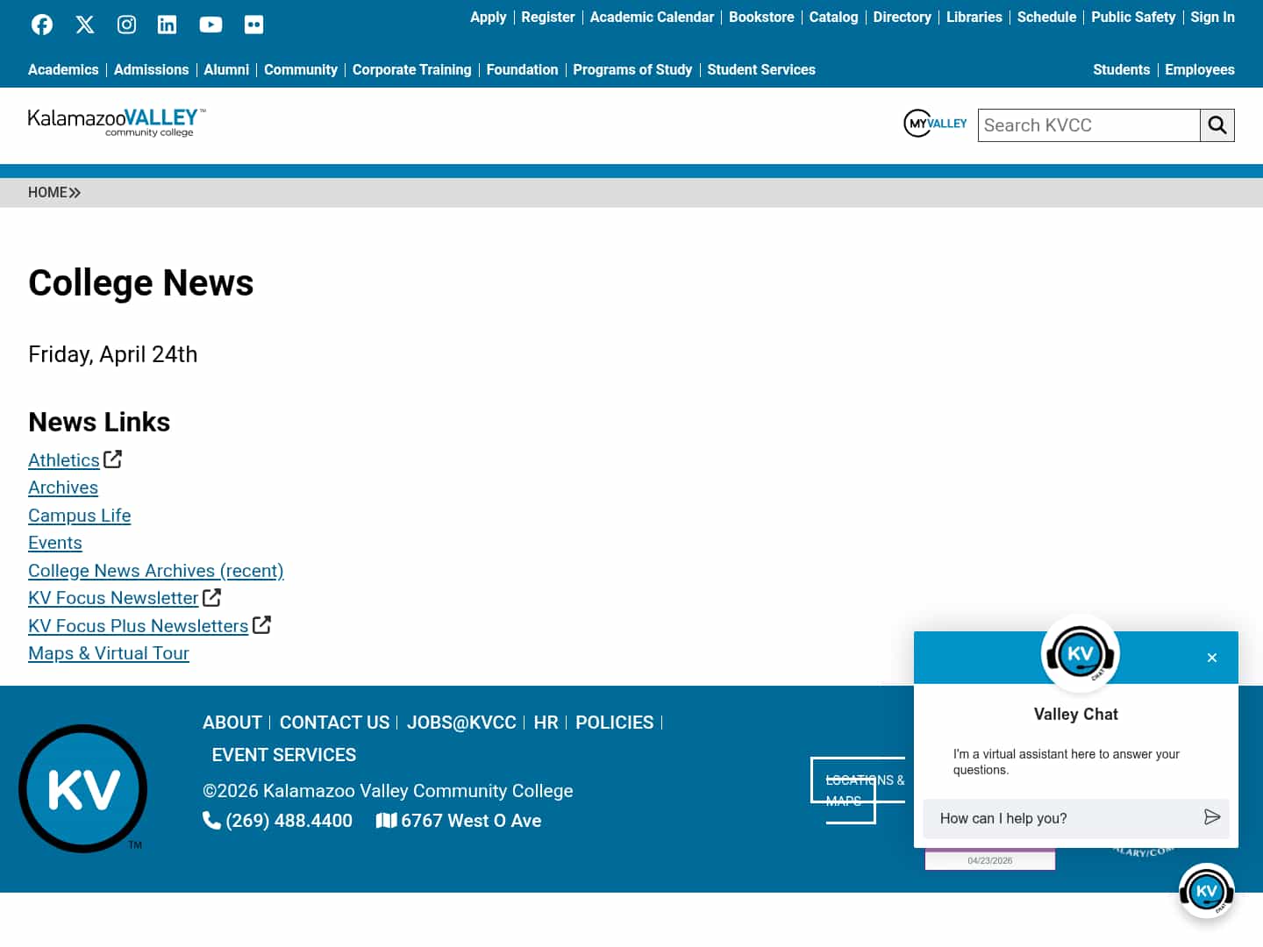The image size is (1263, 947).
Task: Click the Flickr icon
Action: [253, 24]
